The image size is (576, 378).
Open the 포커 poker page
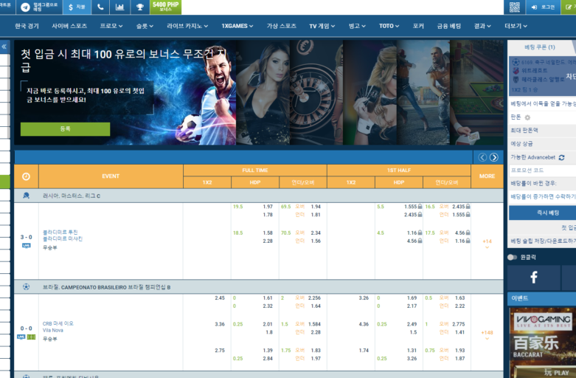pyautogui.click(x=418, y=26)
